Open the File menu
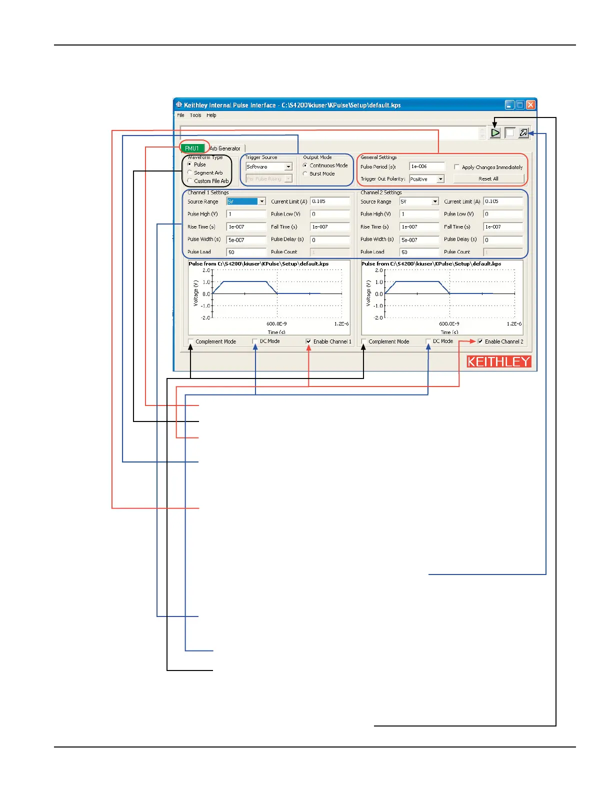Viewport: 612px width, 792px height. pos(180,115)
